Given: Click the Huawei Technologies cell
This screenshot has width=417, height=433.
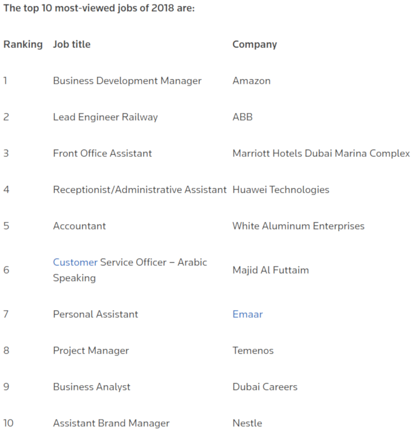Looking at the screenshot, I should pyautogui.click(x=281, y=190).
